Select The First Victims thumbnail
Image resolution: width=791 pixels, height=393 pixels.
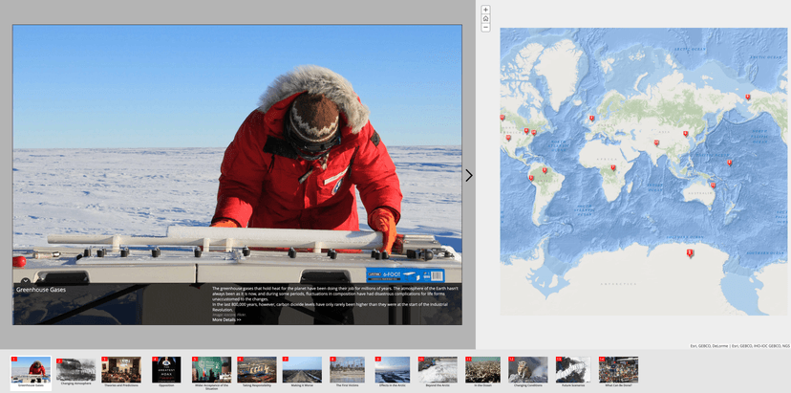[x=347, y=370]
